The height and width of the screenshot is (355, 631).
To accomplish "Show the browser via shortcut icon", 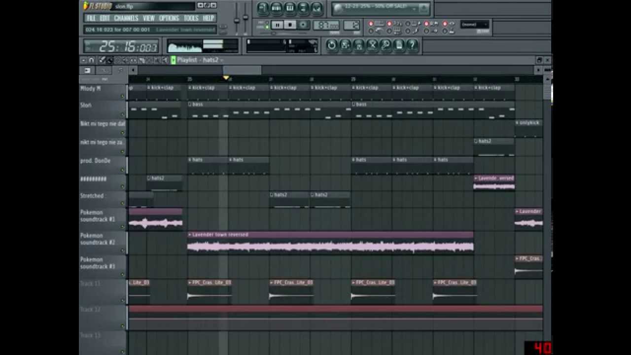I will coord(303,7).
